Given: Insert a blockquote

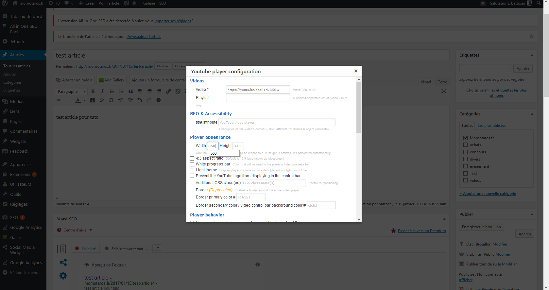Looking at the screenshot, I should point(131,92).
